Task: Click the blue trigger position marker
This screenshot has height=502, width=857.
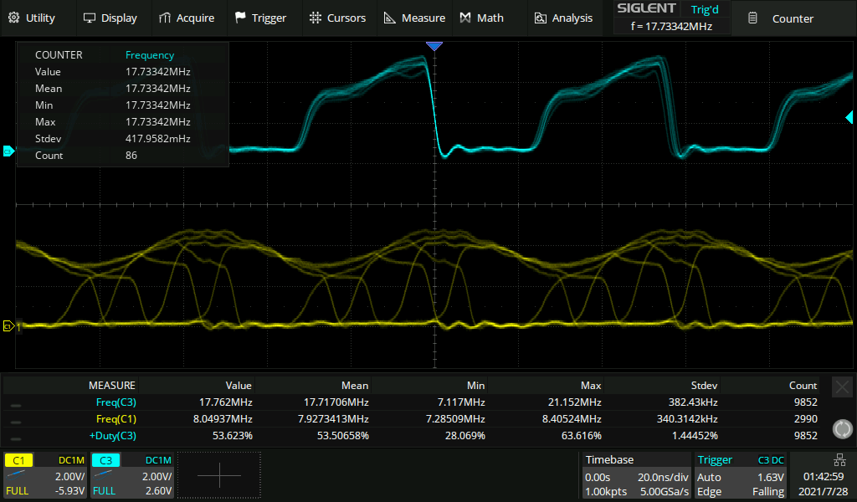Action: [x=434, y=47]
